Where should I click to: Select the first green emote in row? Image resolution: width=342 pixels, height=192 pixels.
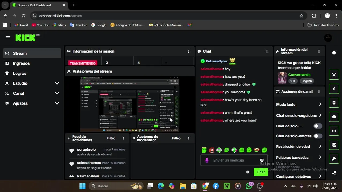pos(204,150)
